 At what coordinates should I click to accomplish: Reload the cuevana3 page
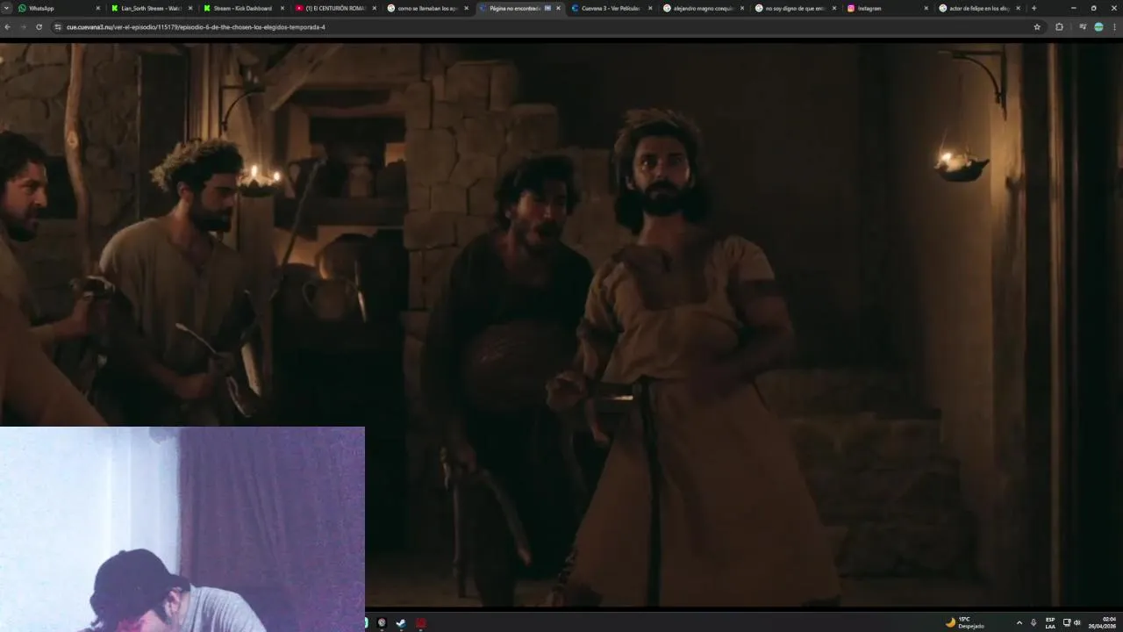(39, 27)
